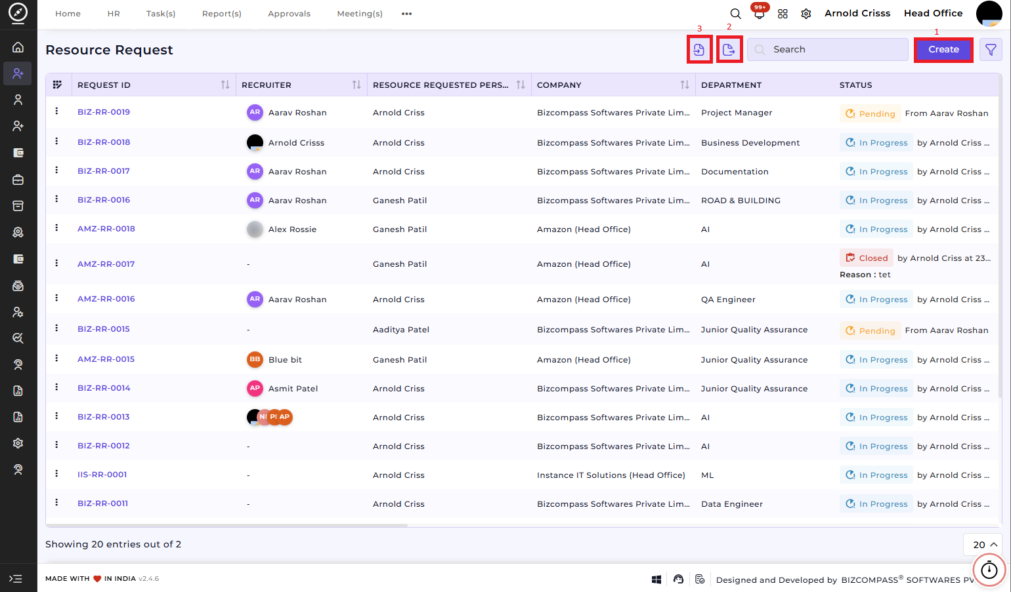Select the highlighted recruitment sidebar icon
The height and width of the screenshot is (592, 1011).
pyautogui.click(x=18, y=73)
